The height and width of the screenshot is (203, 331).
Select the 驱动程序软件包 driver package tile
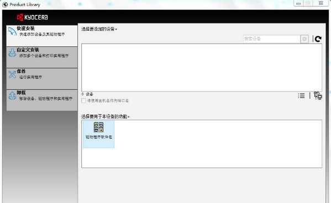click(x=98, y=134)
